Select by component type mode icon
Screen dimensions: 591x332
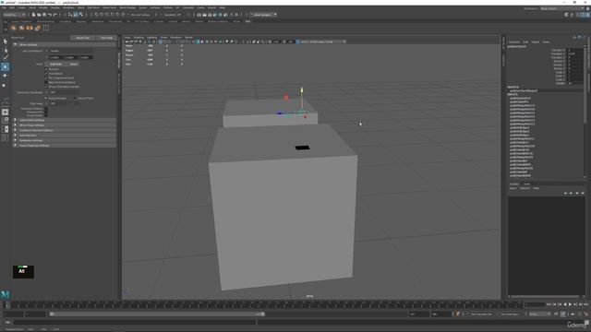tap(80, 15)
